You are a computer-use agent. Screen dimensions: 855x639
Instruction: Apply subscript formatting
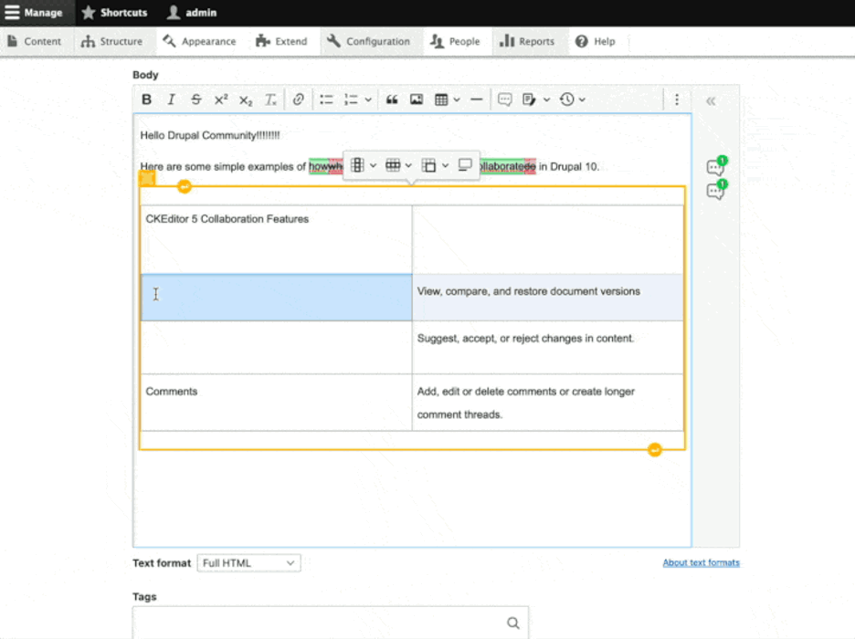point(246,100)
